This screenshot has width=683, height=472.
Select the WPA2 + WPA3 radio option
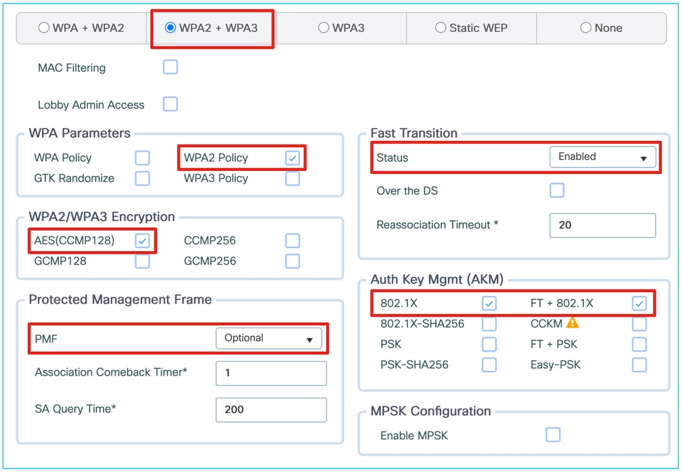[x=170, y=28]
